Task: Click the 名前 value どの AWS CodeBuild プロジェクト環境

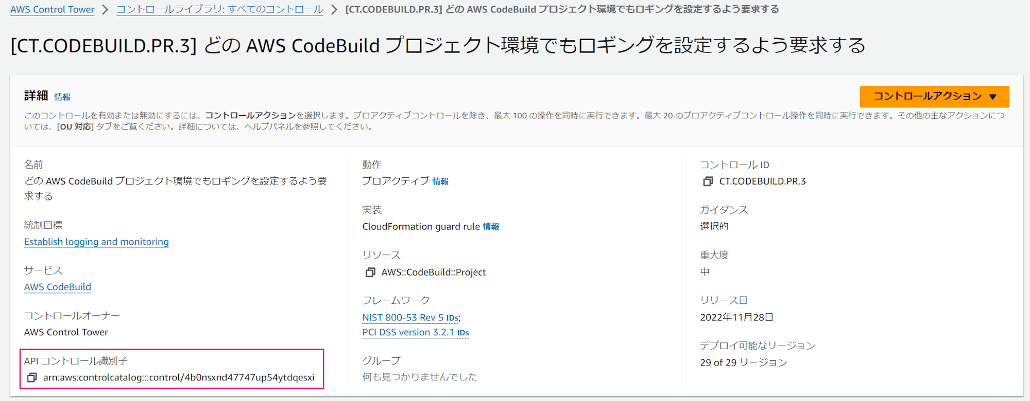Action: 176,188
